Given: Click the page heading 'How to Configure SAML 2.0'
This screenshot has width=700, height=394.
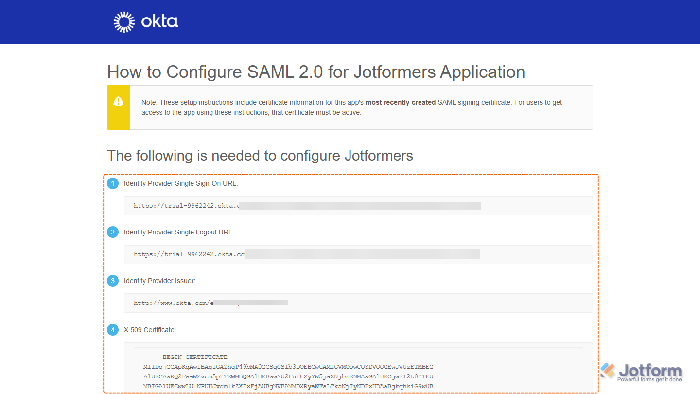Looking at the screenshot, I should [x=316, y=72].
